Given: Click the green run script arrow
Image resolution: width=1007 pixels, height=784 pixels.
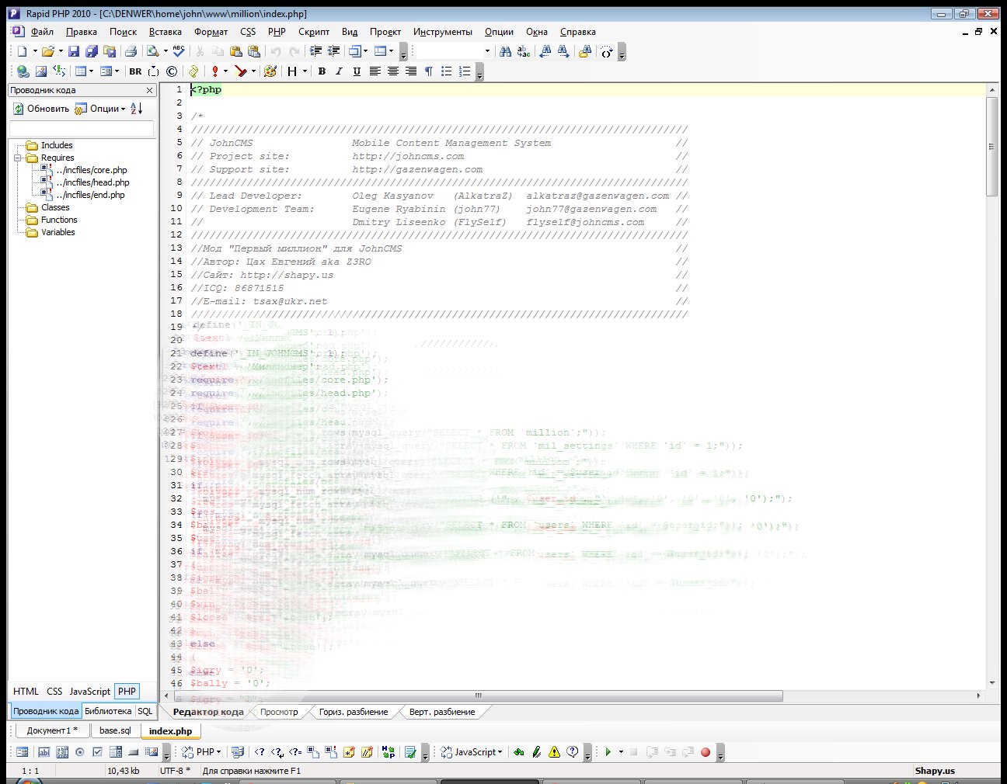Looking at the screenshot, I should [608, 751].
